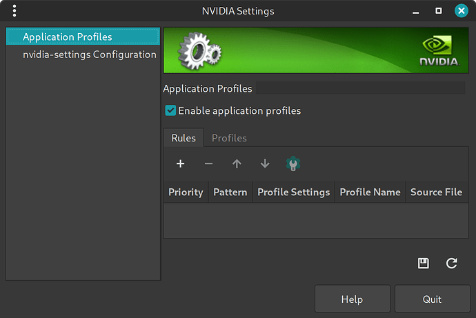Remove selected rule with minus icon

click(x=208, y=164)
